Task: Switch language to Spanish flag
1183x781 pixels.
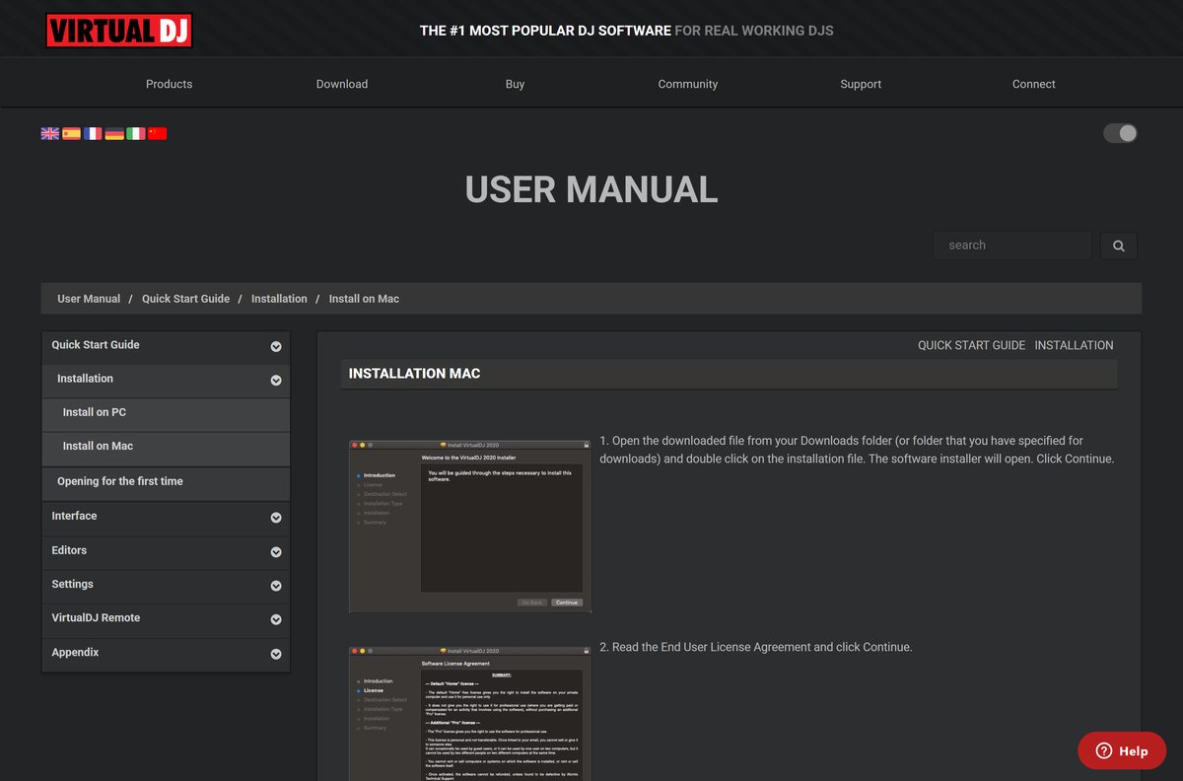Action: 71,133
